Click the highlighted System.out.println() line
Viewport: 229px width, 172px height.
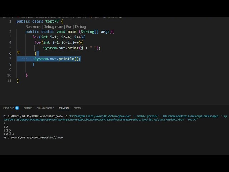(57, 59)
